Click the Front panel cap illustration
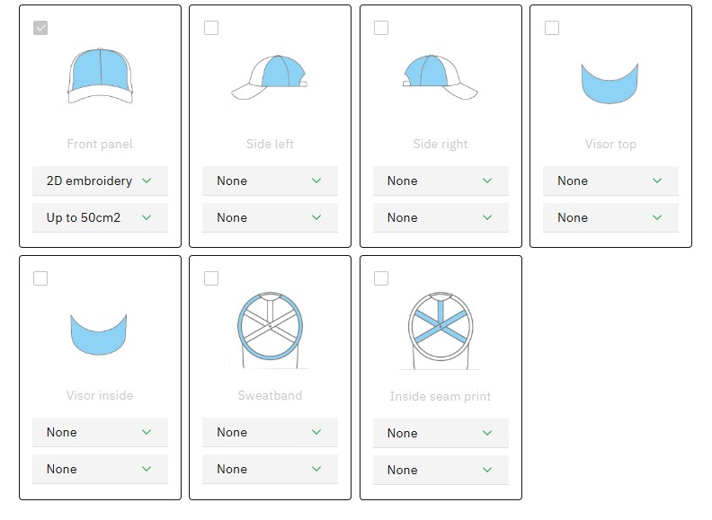712x520 pixels. click(x=100, y=75)
